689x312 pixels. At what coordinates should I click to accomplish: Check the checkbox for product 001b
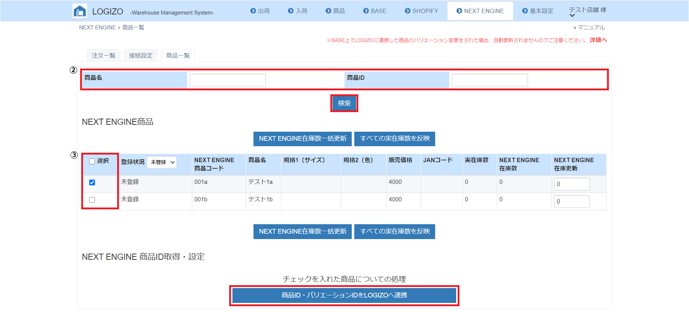[x=92, y=200]
